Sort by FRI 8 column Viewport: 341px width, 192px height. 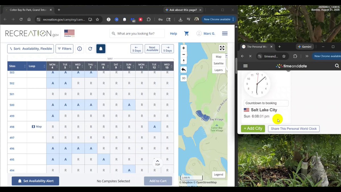[x=103, y=66]
